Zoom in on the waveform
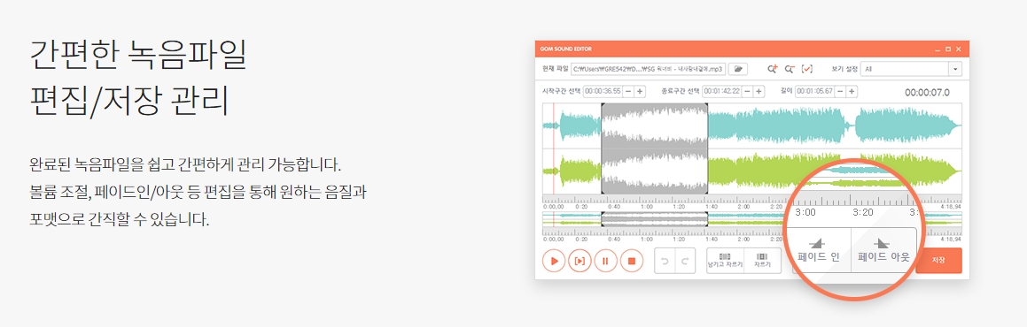 (773, 69)
